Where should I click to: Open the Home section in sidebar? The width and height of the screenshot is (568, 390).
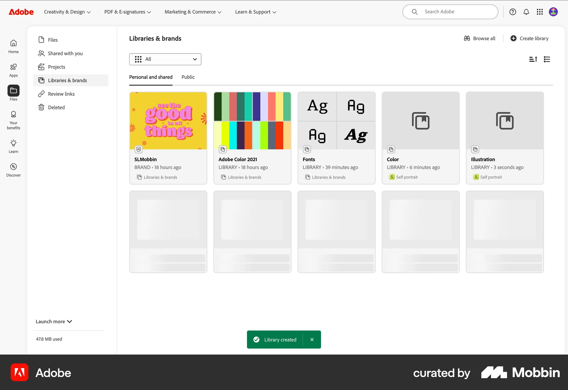[13, 46]
